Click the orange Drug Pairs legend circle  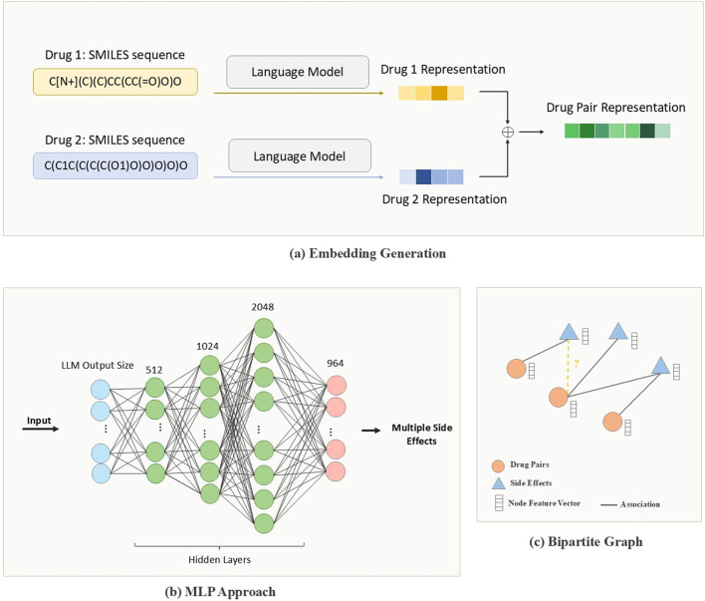tap(498, 465)
